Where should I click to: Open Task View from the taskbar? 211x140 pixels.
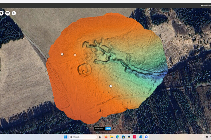click(x=100, y=137)
